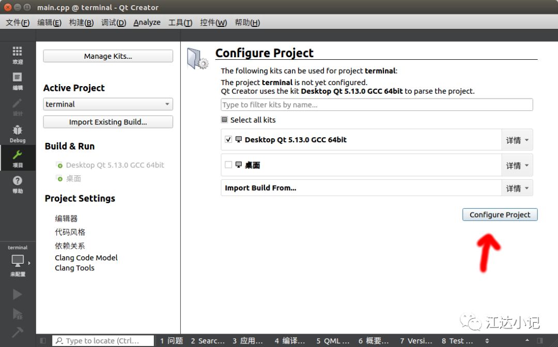Open the 1 问题 output pane
558x347 pixels.
click(x=171, y=341)
